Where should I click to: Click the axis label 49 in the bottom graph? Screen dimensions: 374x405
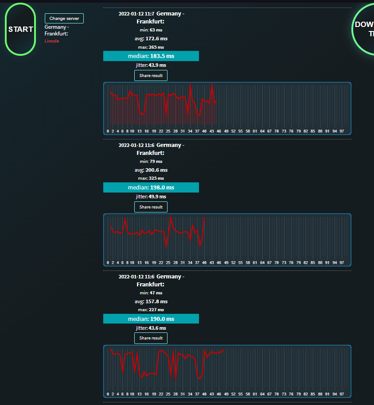pyautogui.click(x=226, y=394)
